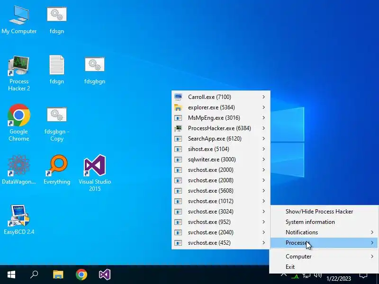Open the notification center icon
Viewport: 379px width, 284px height.
coord(363,275)
